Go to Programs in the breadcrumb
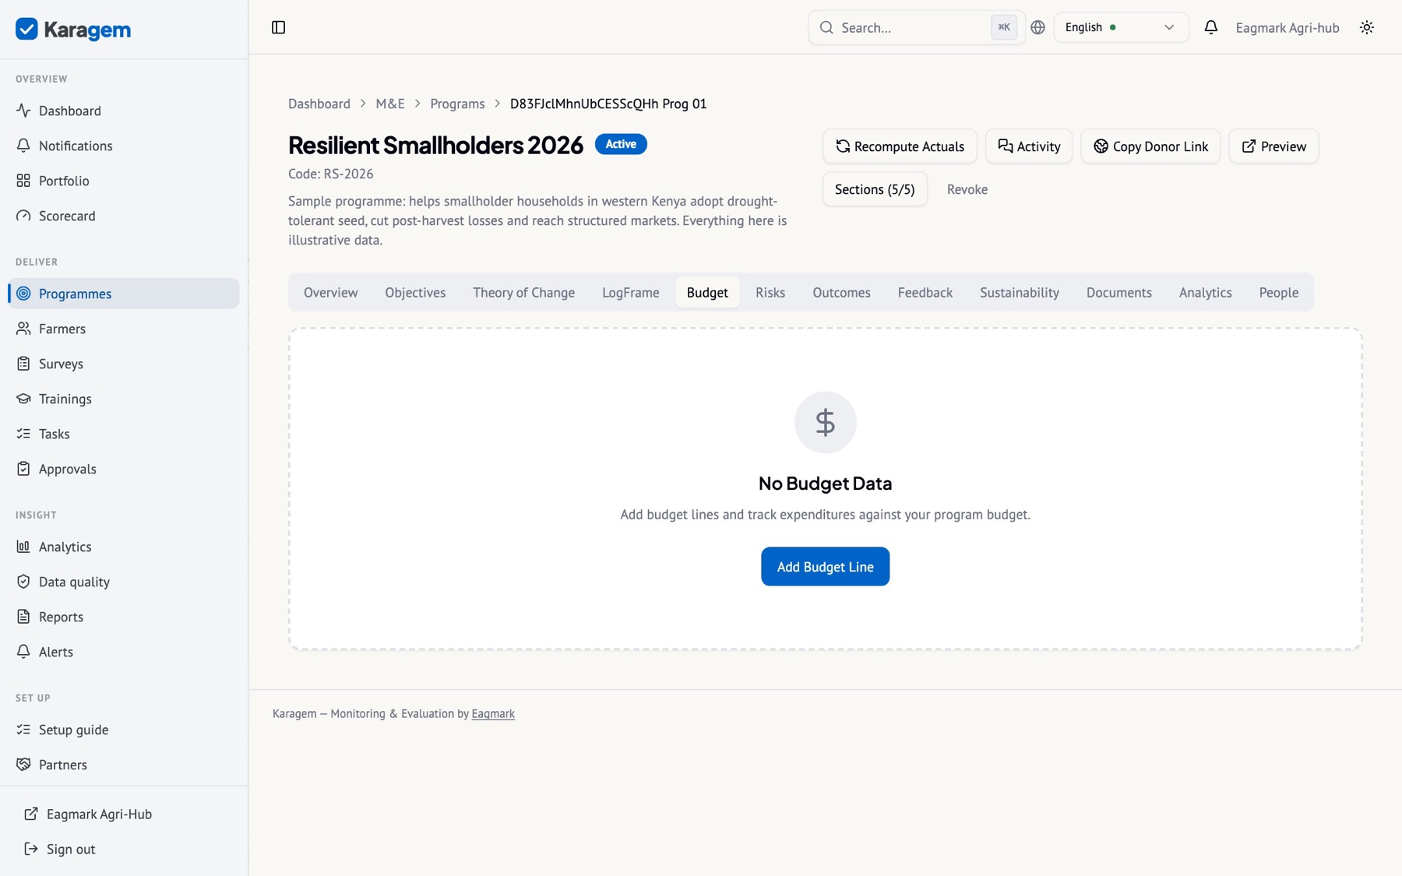This screenshot has width=1402, height=876. click(457, 104)
